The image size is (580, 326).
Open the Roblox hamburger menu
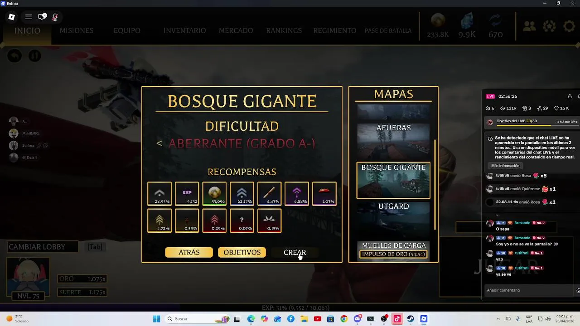pyautogui.click(x=29, y=17)
